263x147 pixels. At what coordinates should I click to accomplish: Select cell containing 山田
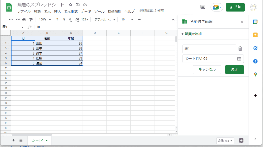[x=47, y=43]
